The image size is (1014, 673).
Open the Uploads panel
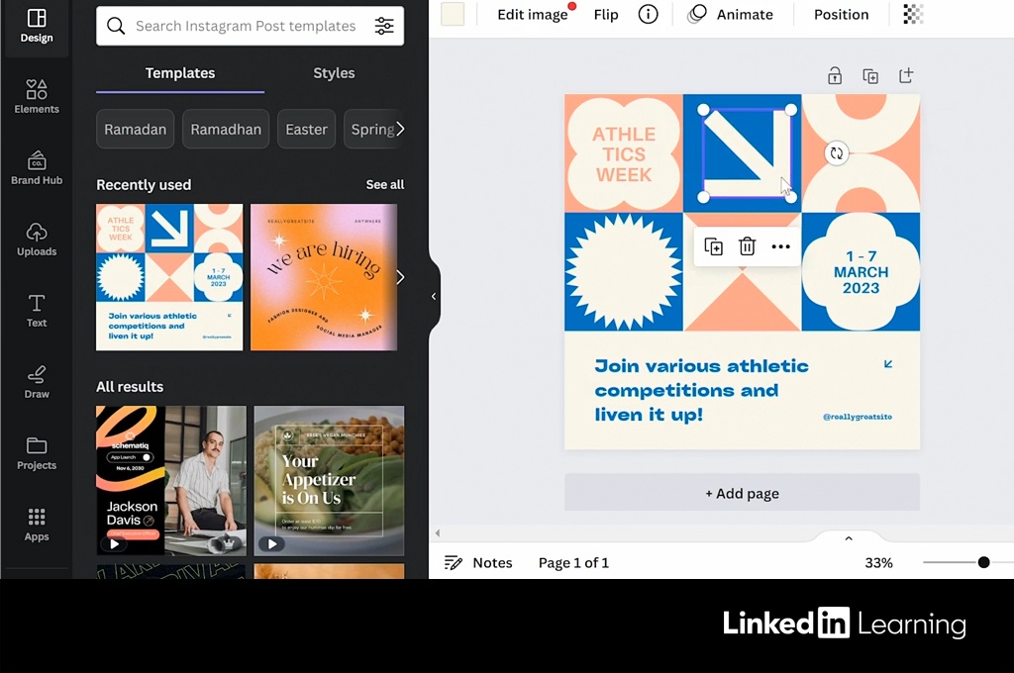pos(37,239)
